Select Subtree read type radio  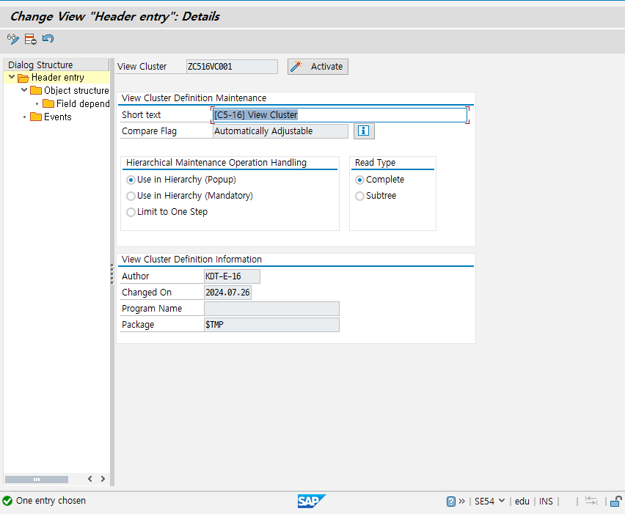[359, 196]
